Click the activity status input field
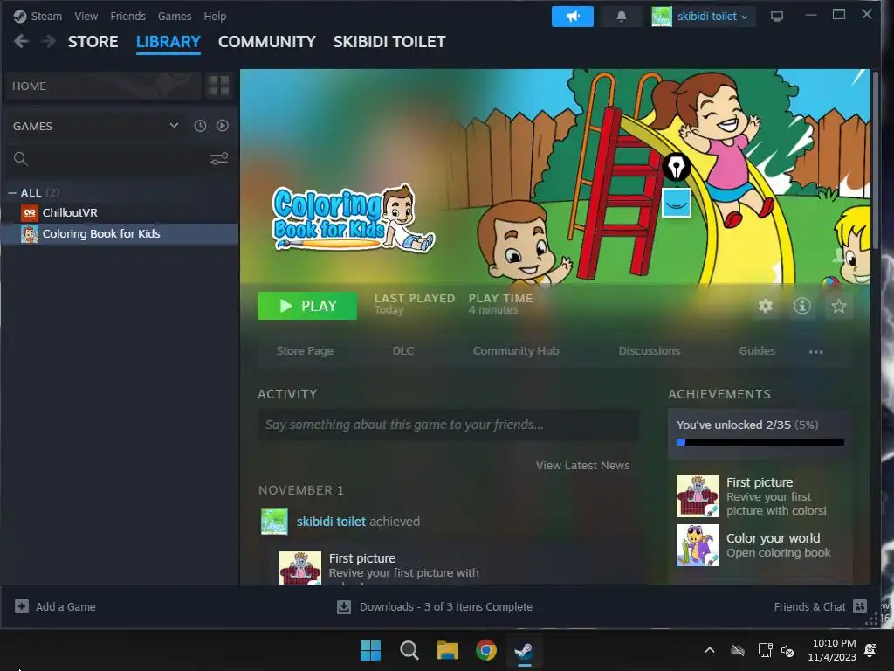This screenshot has width=894, height=671. coord(449,425)
